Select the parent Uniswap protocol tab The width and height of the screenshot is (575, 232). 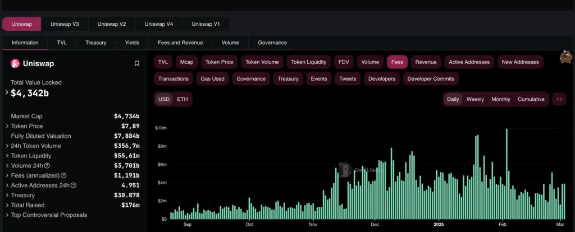(22, 24)
